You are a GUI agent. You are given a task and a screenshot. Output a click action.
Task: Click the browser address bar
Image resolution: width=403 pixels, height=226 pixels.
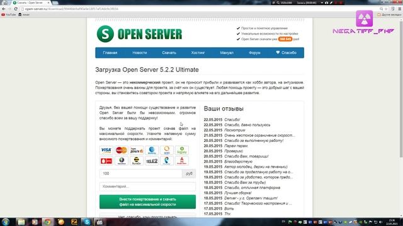click(x=200, y=9)
